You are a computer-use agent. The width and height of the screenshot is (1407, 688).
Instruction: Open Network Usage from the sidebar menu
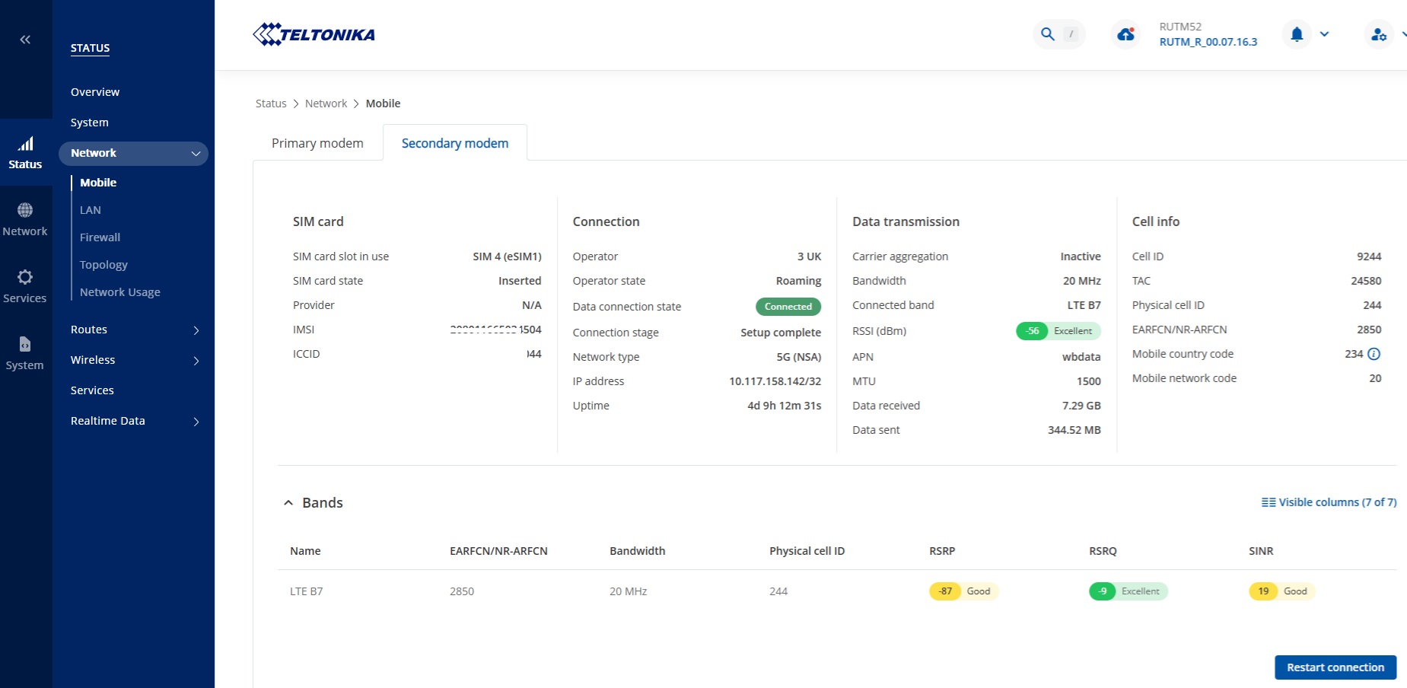point(119,291)
